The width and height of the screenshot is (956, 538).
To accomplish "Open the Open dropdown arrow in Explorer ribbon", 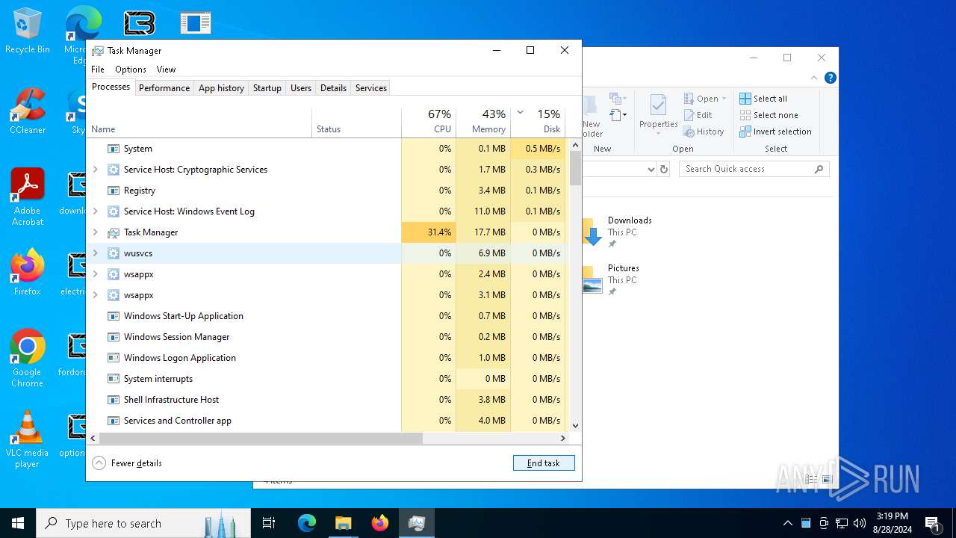I will pyautogui.click(x=724, y=99).
